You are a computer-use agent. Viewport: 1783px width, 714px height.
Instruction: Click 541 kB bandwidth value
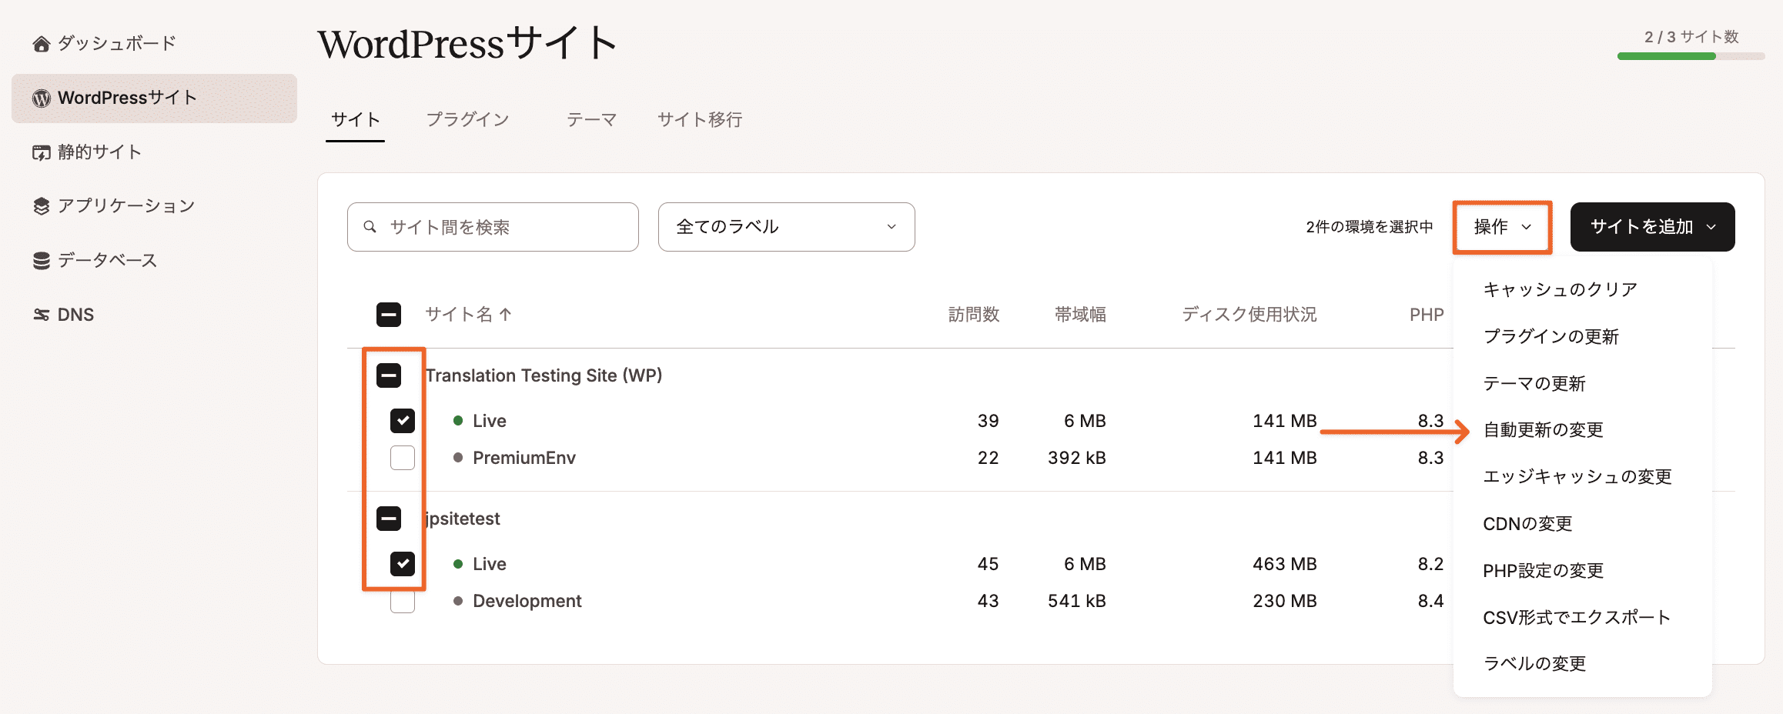click(x=1076, y=601)
